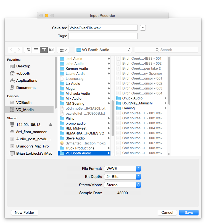The image size is (206, 224).
Task: Open the REMARKA...HOMES VO folder
Action: point(84,133)
